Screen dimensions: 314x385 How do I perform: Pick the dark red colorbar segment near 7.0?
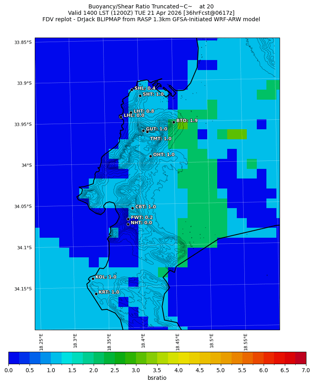point(301,358)
